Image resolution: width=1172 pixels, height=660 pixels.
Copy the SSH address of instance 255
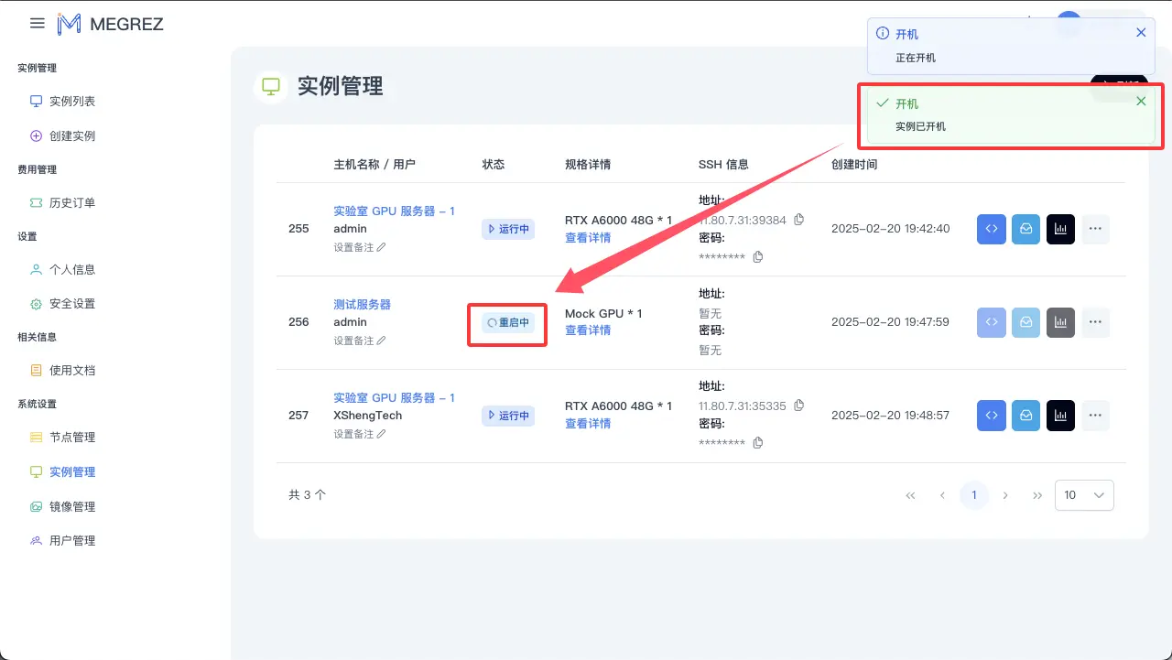(x=798, y=220)
